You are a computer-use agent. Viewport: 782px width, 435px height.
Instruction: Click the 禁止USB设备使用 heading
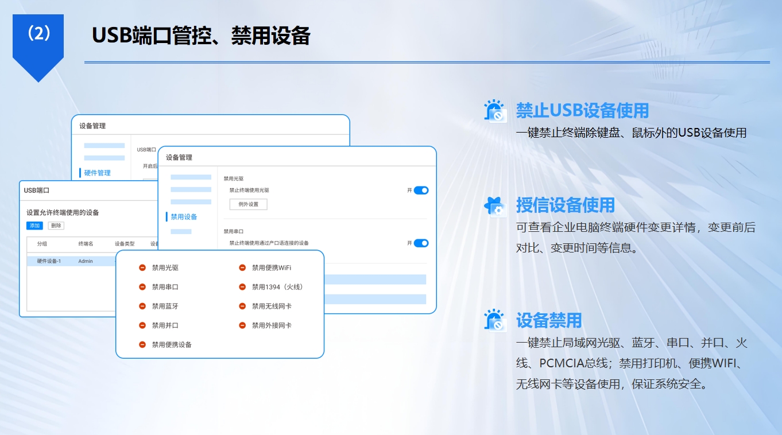tap(582, 110)
